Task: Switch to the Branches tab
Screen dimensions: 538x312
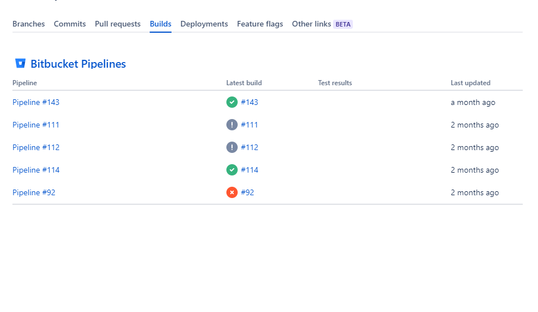Action: point(28,24)
